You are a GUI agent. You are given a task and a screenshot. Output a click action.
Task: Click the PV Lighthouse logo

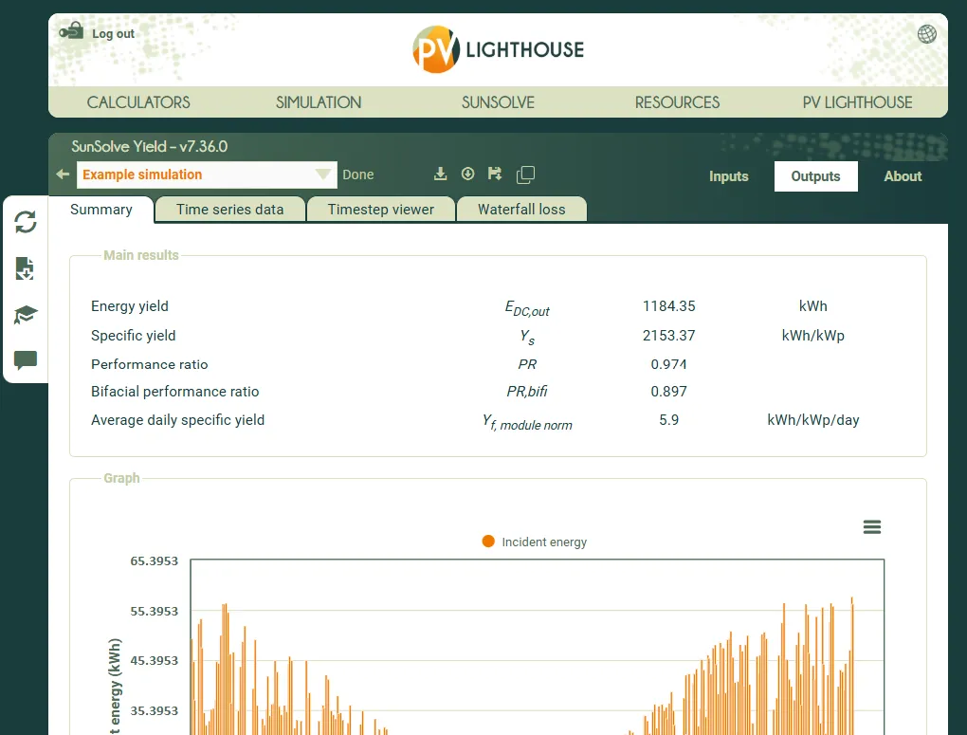[x=498, y=49]
